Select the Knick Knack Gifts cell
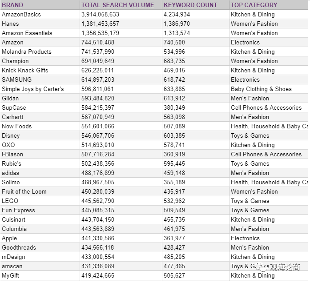 [x=40, y=70]
